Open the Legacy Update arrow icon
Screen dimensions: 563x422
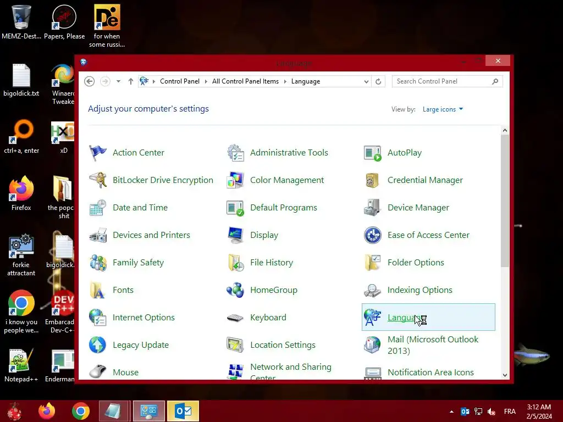pyautogui.click(x=98, y=345)
